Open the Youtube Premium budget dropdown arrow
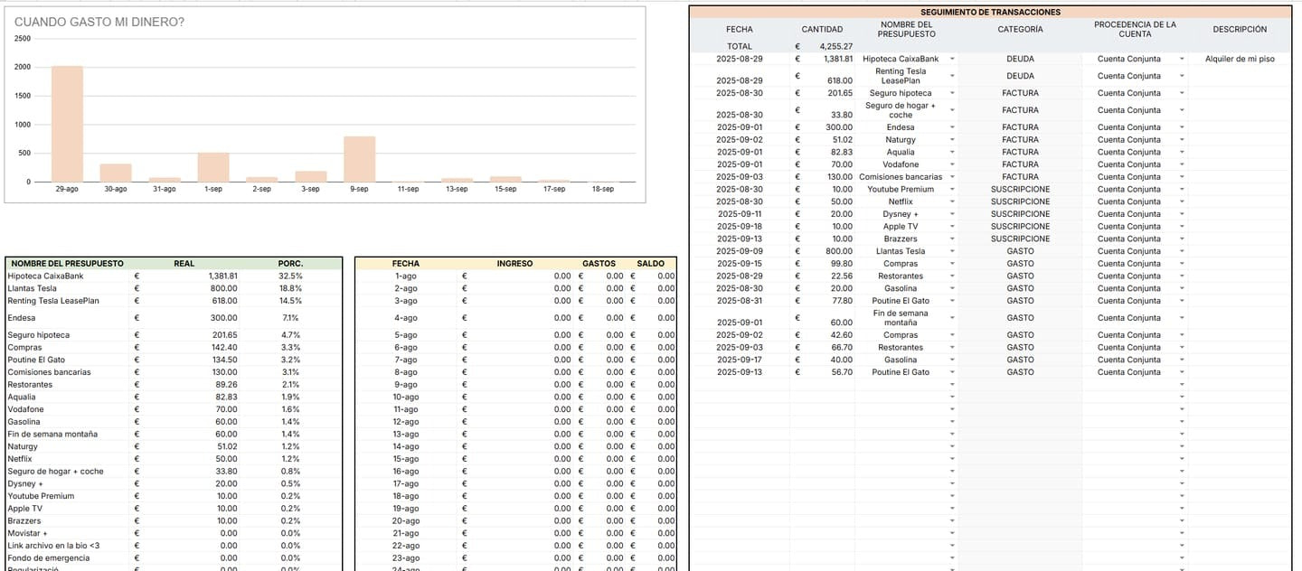The width and height of the screenshot is (1302, 571). 952,190
